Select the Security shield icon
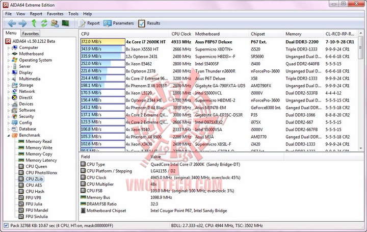367x232 pixels. pos(15,116)
